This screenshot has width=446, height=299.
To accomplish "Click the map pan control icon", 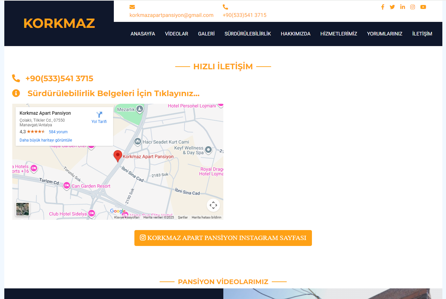I will 213,205.
